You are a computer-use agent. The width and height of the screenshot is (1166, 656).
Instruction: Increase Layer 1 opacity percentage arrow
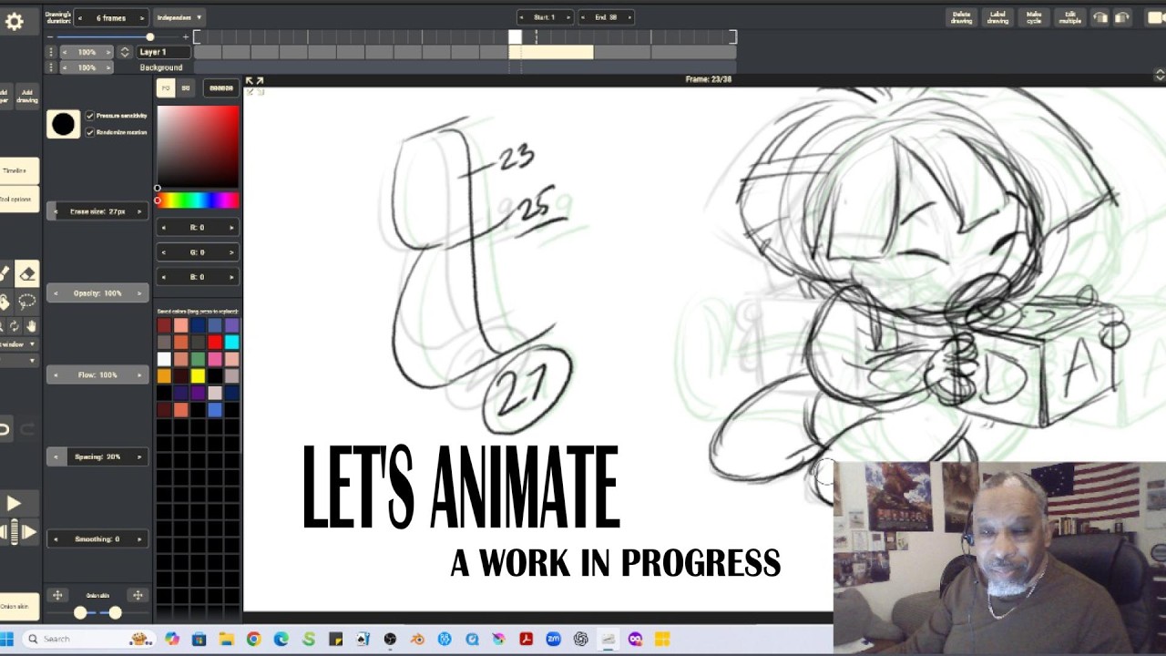(108, 52)
